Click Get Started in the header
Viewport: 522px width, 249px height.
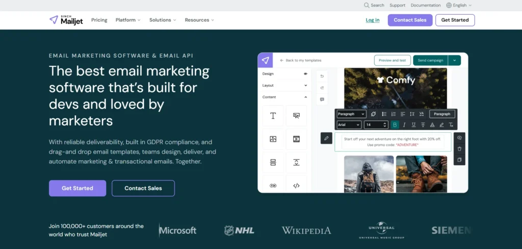[455, 20]
